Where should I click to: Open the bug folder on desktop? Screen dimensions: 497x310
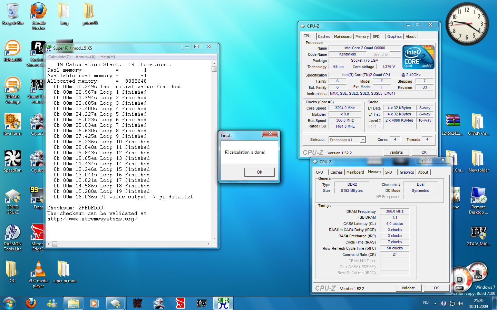(x=64, y=14)
